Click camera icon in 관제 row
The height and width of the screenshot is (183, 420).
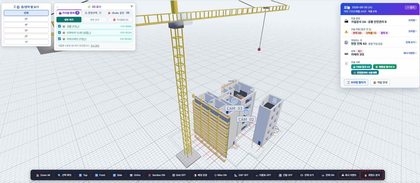pyautogui.click(x=346, y=54)
